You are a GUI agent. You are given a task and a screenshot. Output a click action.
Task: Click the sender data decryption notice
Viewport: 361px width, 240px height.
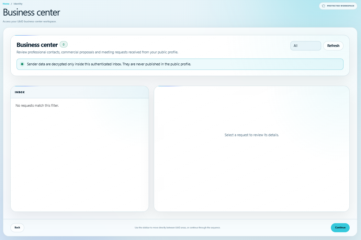click(180, 64)
